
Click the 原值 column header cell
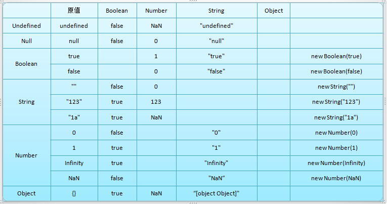point(74,11)
